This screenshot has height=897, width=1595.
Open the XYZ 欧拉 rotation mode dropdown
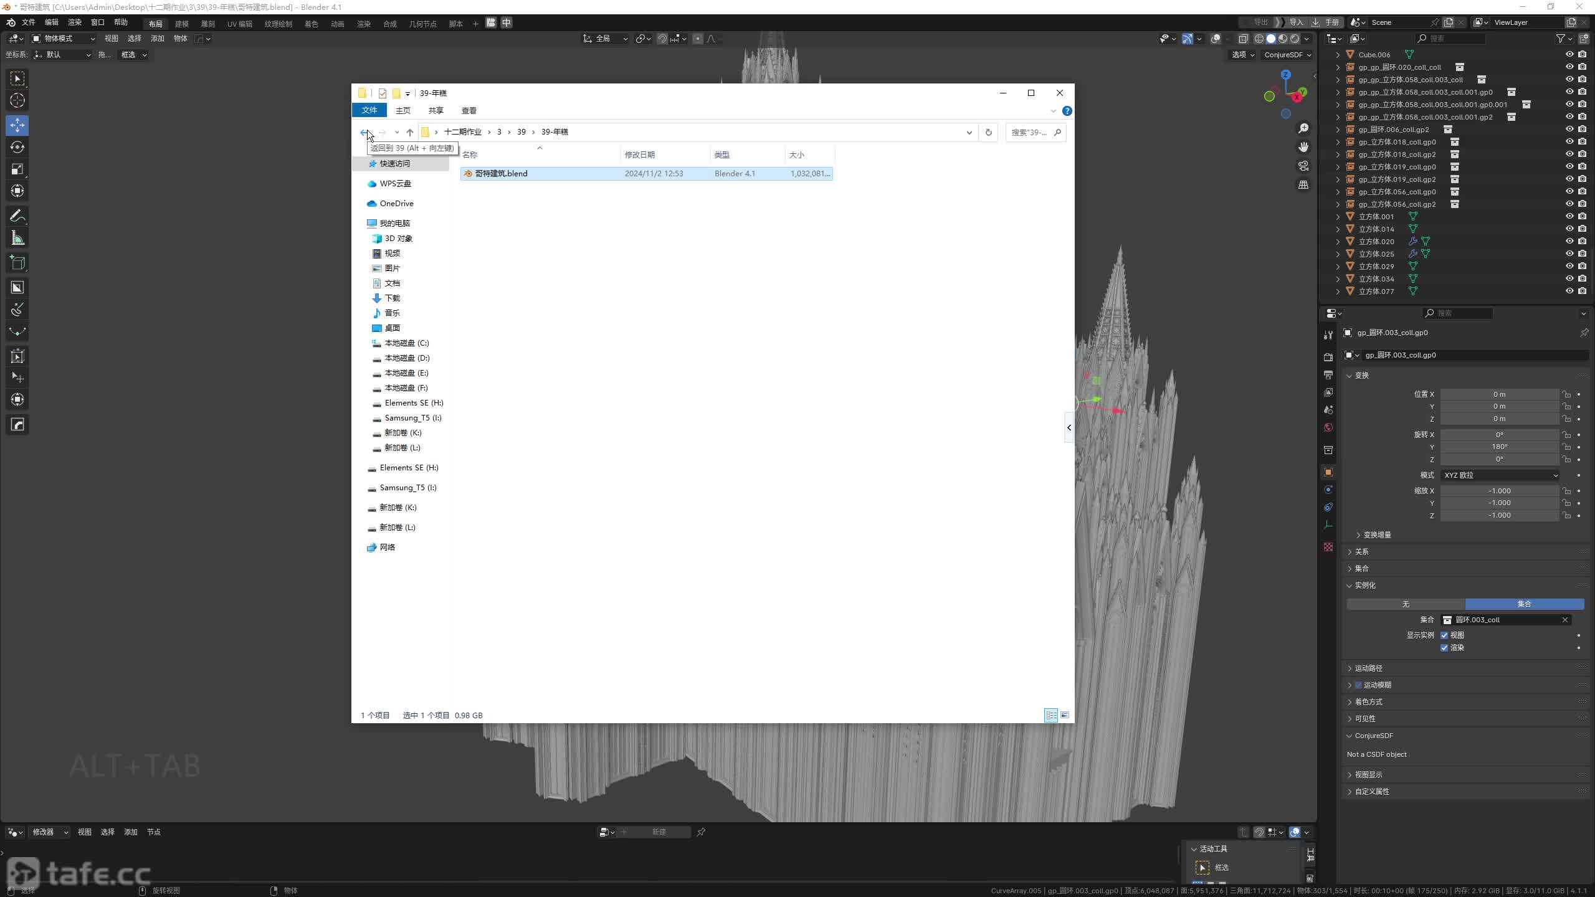click(1499, 475)
